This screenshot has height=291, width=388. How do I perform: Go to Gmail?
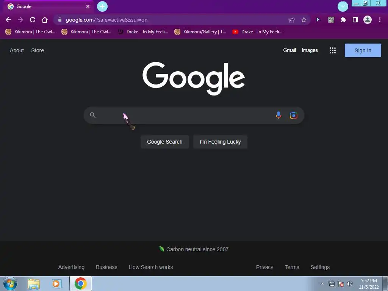(289, 50)
